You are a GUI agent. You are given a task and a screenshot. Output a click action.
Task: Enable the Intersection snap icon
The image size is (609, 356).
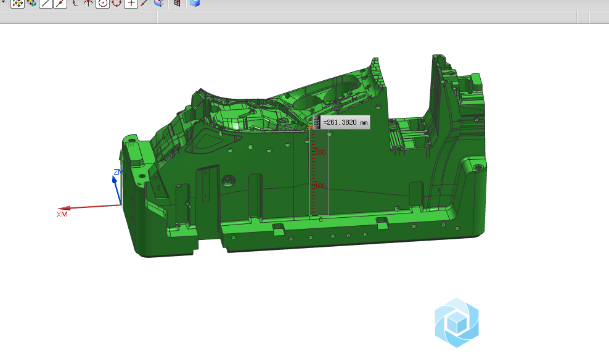pyautogui.click(x=89, y=3)
